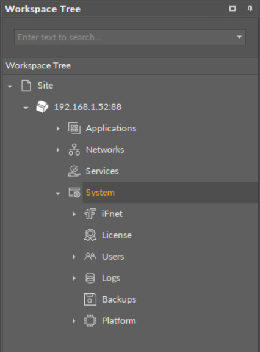This screenshot has height=352, width=260.
Task: Collapse the 192.168.1.52:88 device node
Action: [26, 108]
